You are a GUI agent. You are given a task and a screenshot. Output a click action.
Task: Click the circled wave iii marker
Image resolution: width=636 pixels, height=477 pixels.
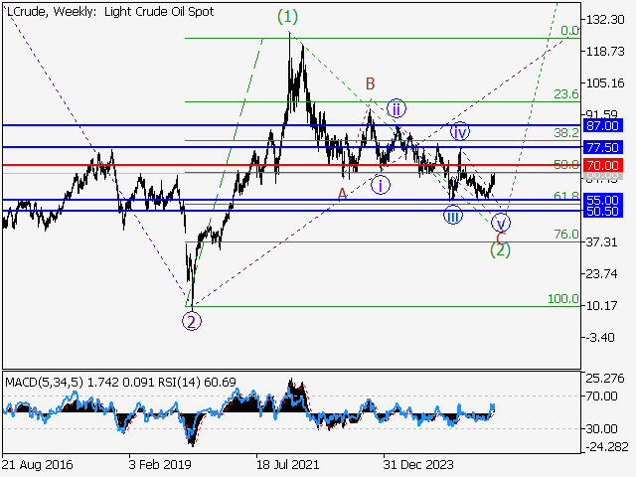click(x=453, y=217)
